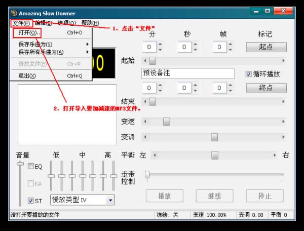Click status bar 变调 0.00 entry

pos(251,215)
